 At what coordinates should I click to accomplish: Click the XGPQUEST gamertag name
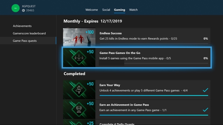coord(29,6)
